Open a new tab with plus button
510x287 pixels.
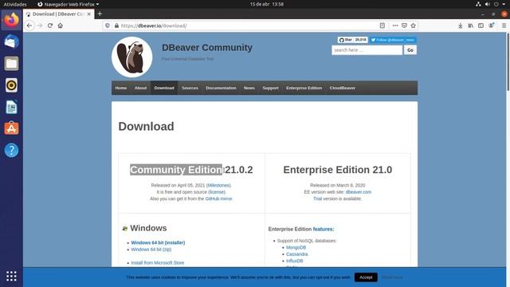click(100, 14)
